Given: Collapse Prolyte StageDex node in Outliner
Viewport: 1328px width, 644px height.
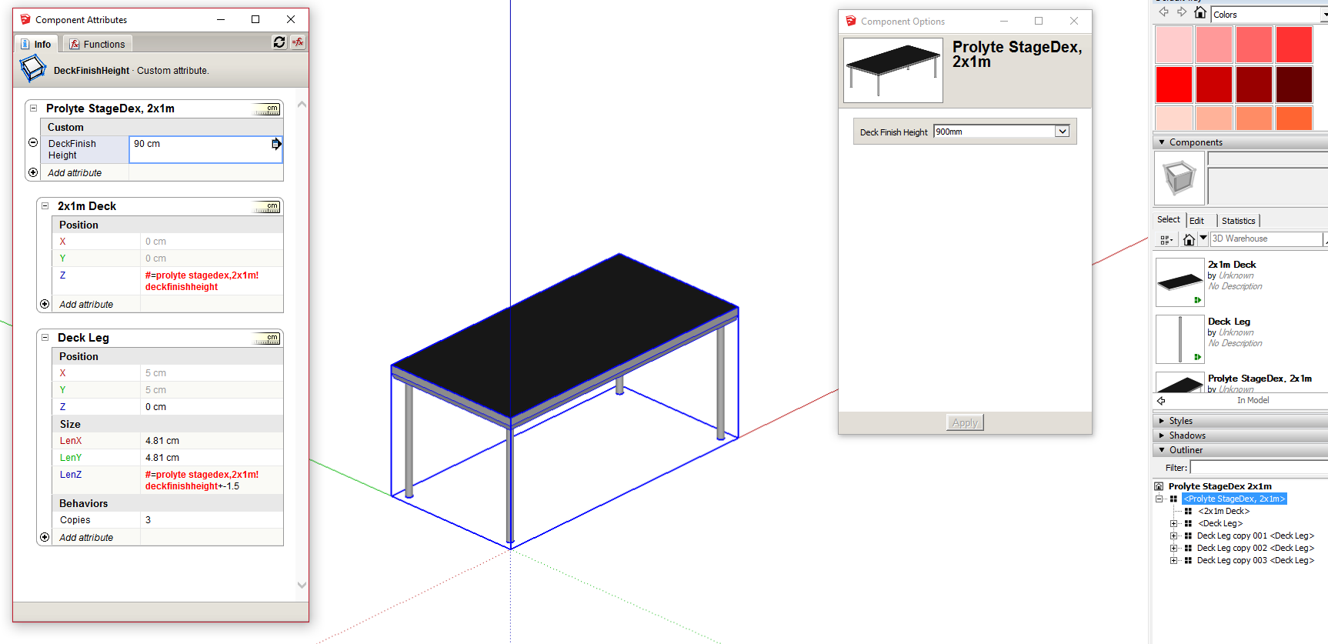Looking at the screenshot, I should coord(1159,499).
